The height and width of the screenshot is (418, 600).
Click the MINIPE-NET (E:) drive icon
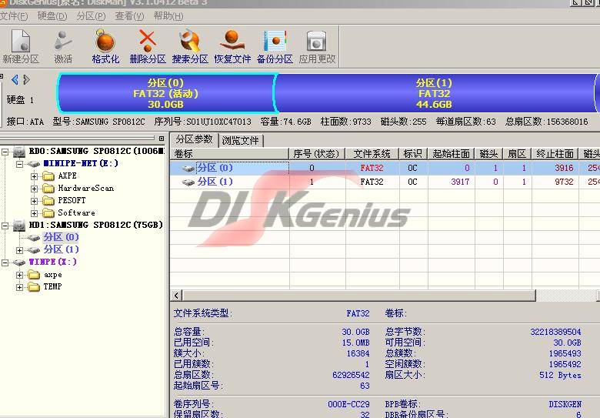34,164
